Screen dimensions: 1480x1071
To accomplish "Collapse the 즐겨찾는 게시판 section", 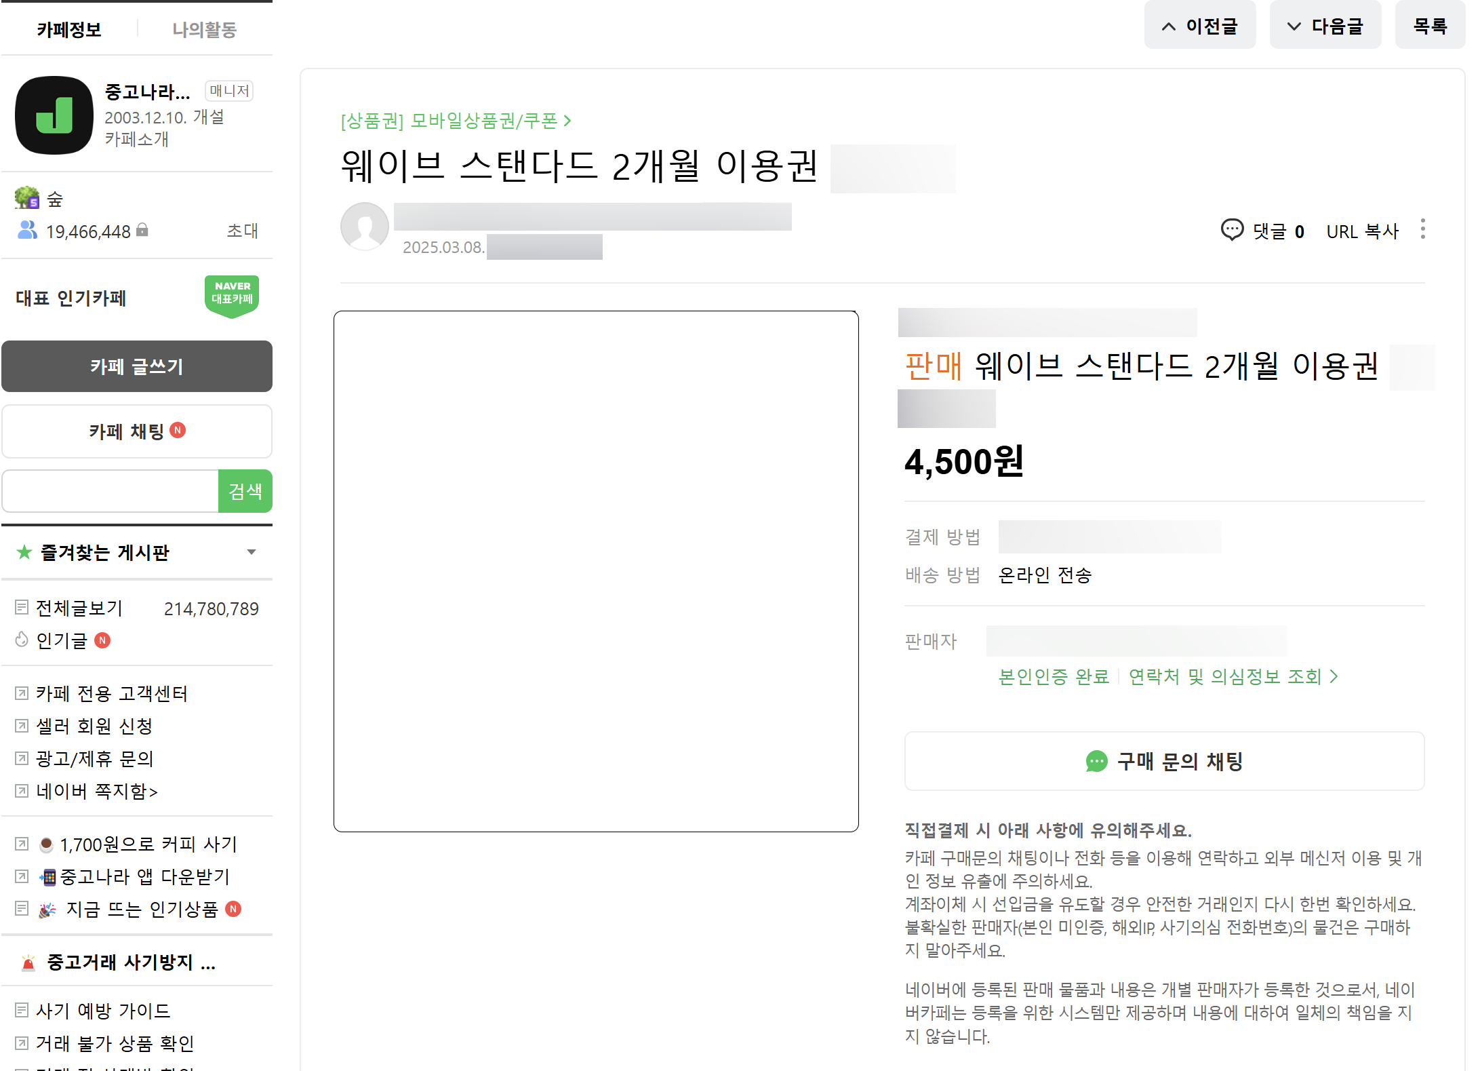I will (251, 551).
